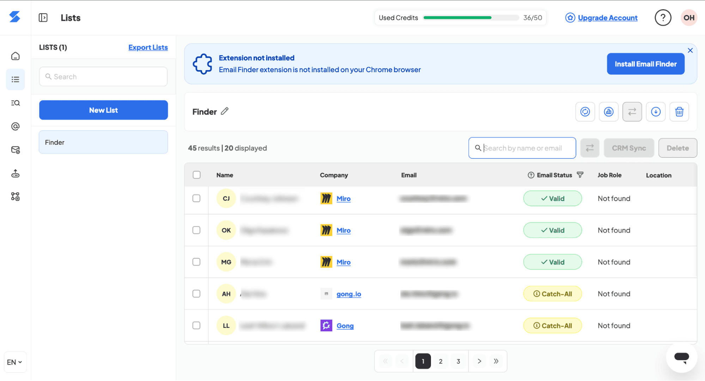Open the Miro link in OK row
This screenshot has height=381, width=705.
[x=344, y=230]
